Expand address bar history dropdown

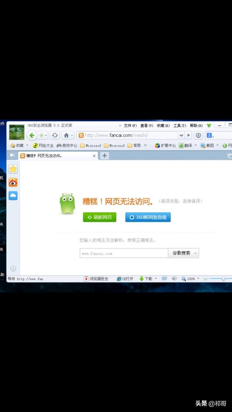pos(181,135)
